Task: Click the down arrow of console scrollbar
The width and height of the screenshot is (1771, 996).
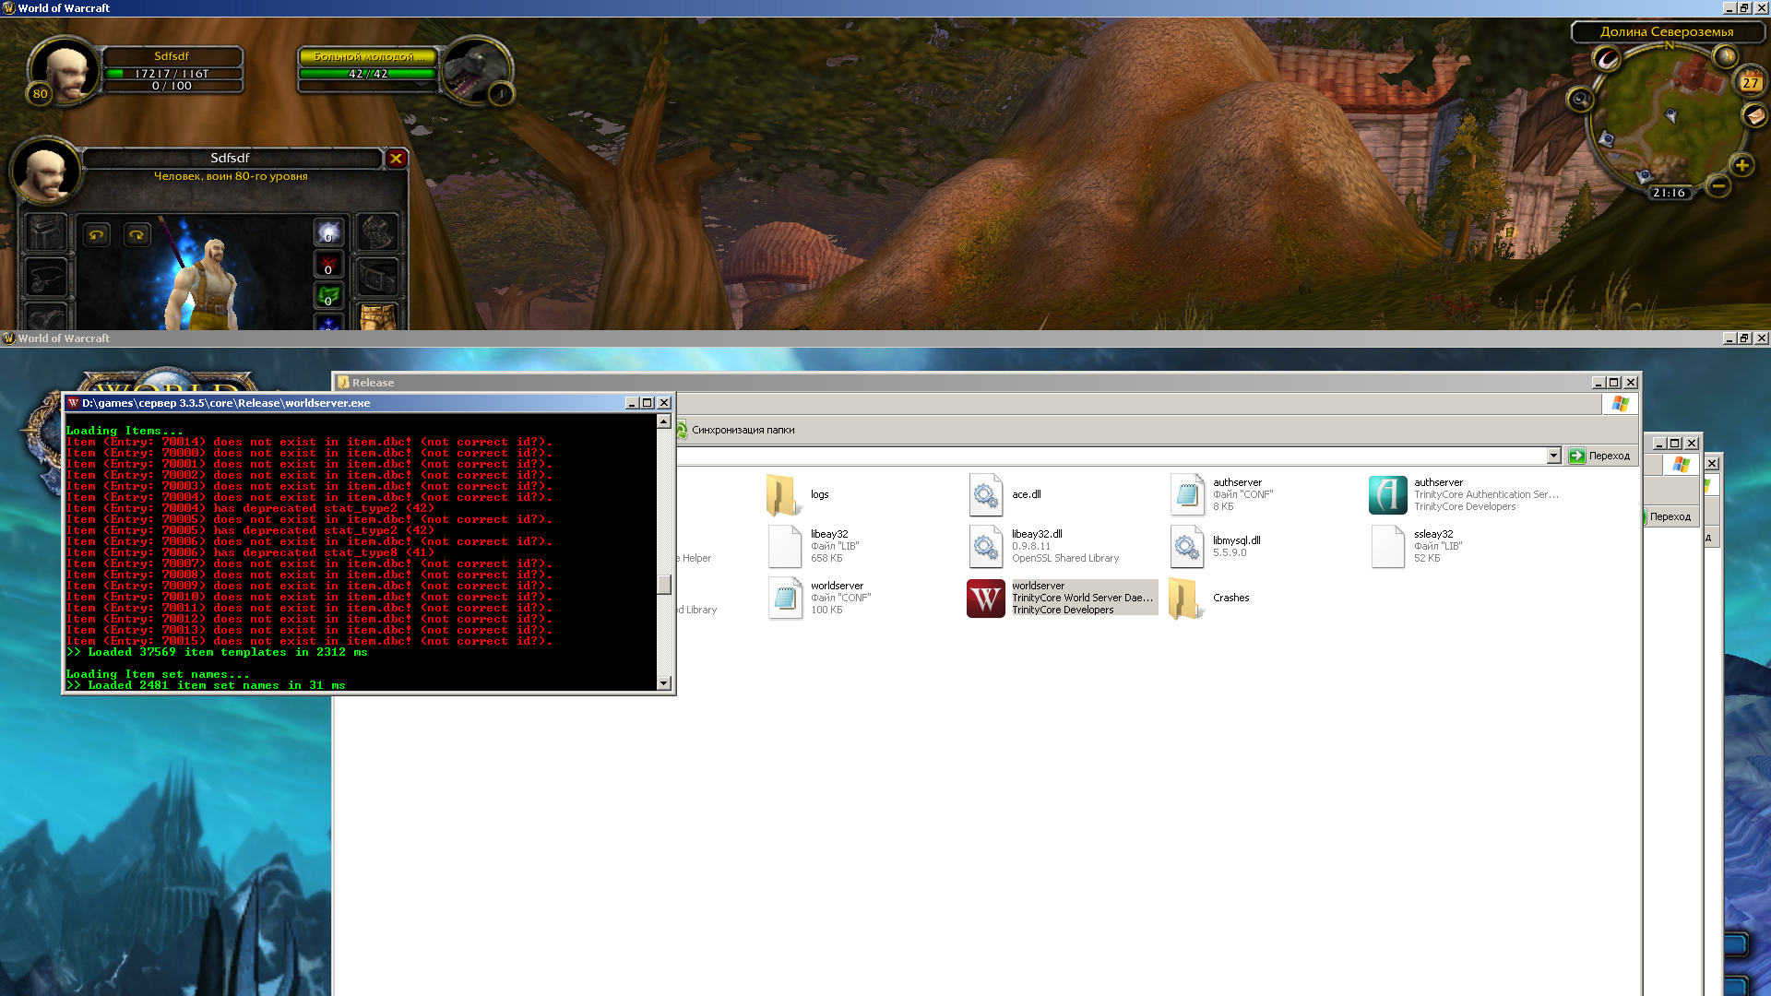Action: click(663, 683)
